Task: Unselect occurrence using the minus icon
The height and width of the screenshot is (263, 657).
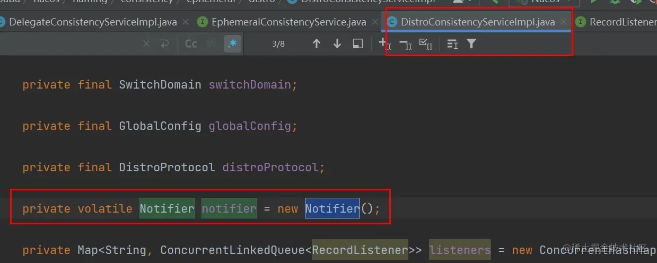Action: pyautogui.click(x=405, y=44)
